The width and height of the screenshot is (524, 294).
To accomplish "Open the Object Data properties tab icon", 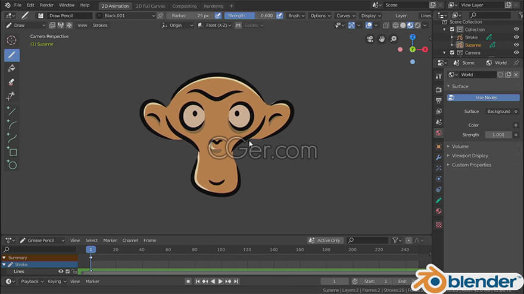I will (x=439, y=200).
